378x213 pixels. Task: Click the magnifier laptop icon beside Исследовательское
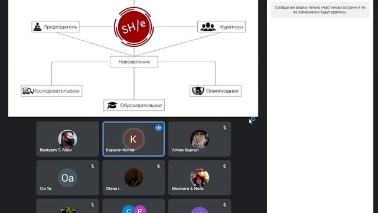[28, 91]
